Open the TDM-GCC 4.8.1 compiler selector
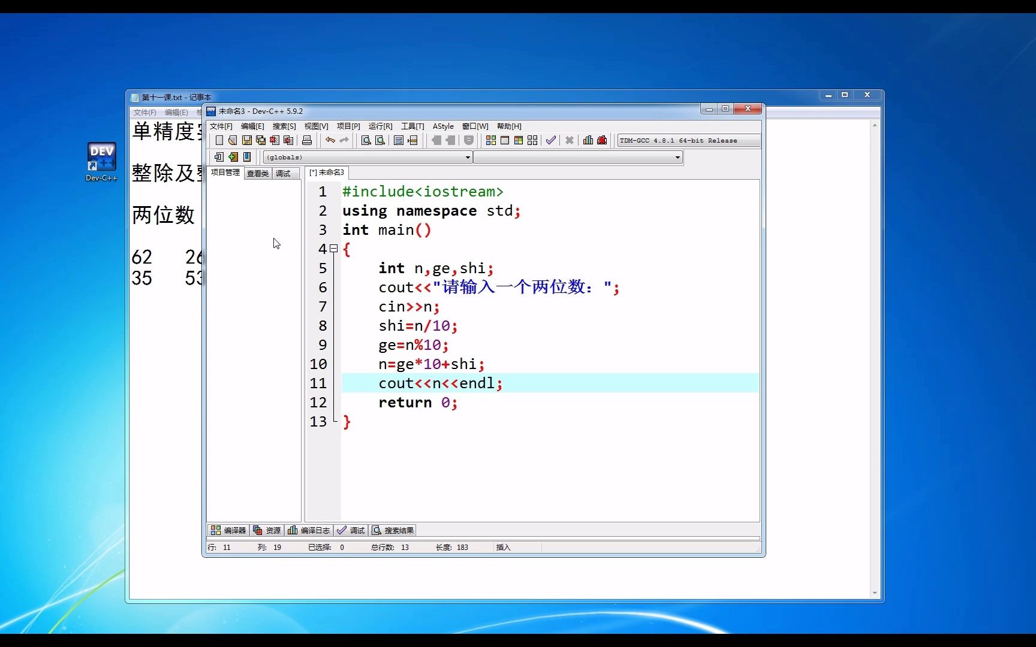 click(688, 141)
